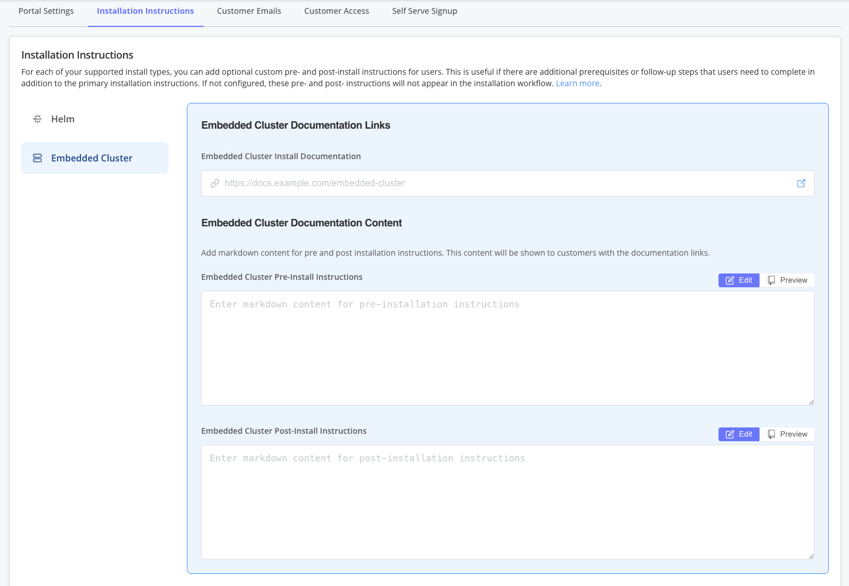This screenshot has height=586, width=849.
Task: Select the Helm wheel icon in sidebar
Action: click(x=37, y=119)
